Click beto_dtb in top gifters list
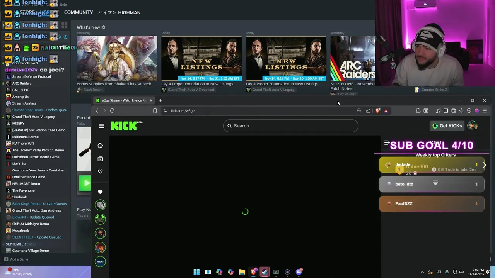The image size is (495, 278). click(x=432, y=184)
